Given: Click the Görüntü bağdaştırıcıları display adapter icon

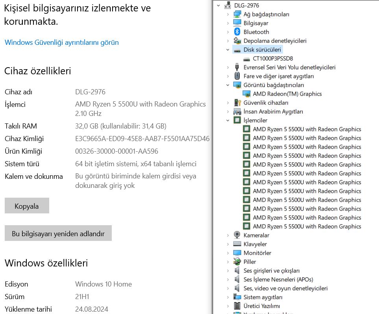Looking at the screenshot, I should pos(237,85).
